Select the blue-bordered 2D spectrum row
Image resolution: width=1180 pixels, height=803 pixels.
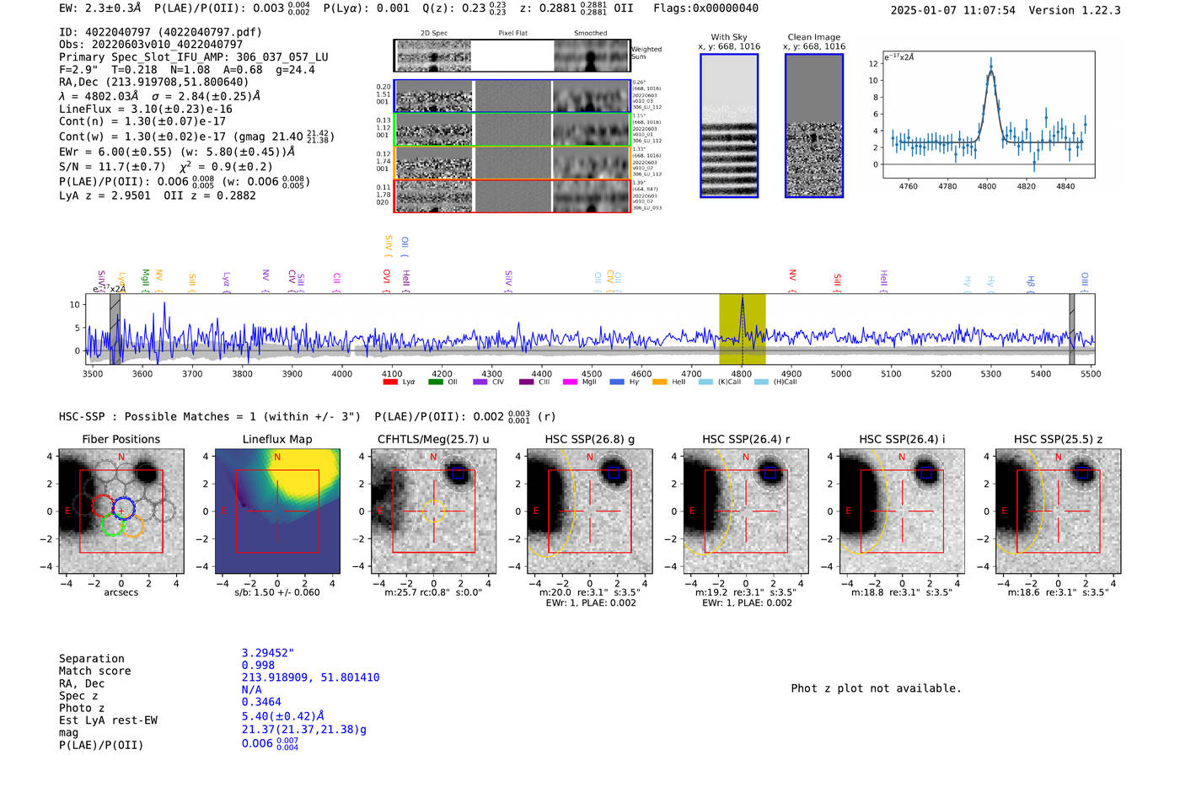(512, 96)
